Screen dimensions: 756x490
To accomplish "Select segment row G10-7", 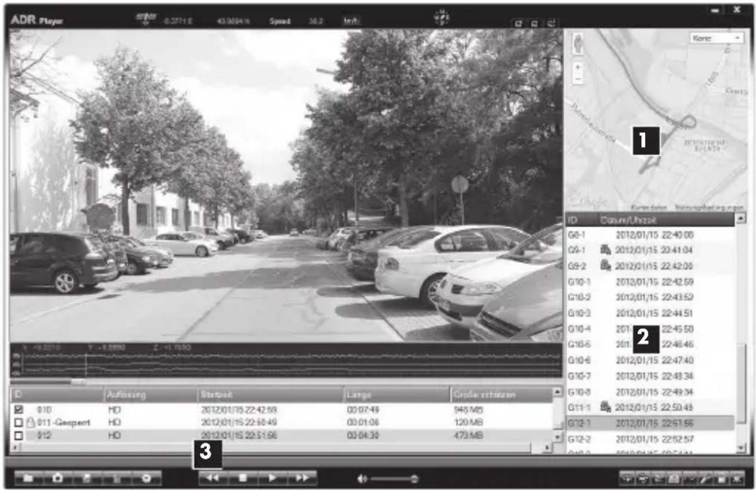I will pos(650,375).
